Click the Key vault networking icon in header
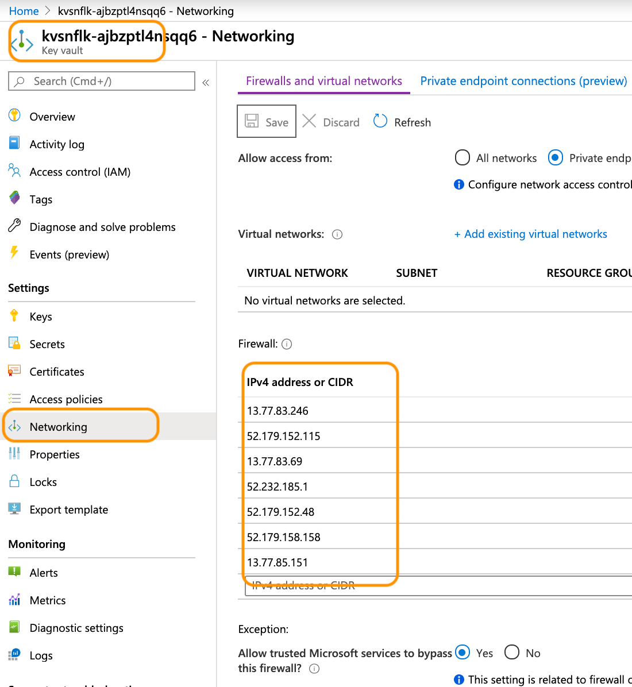Image resolution: width=632 pixels, height=687 pixels. (x=21, y=41)
